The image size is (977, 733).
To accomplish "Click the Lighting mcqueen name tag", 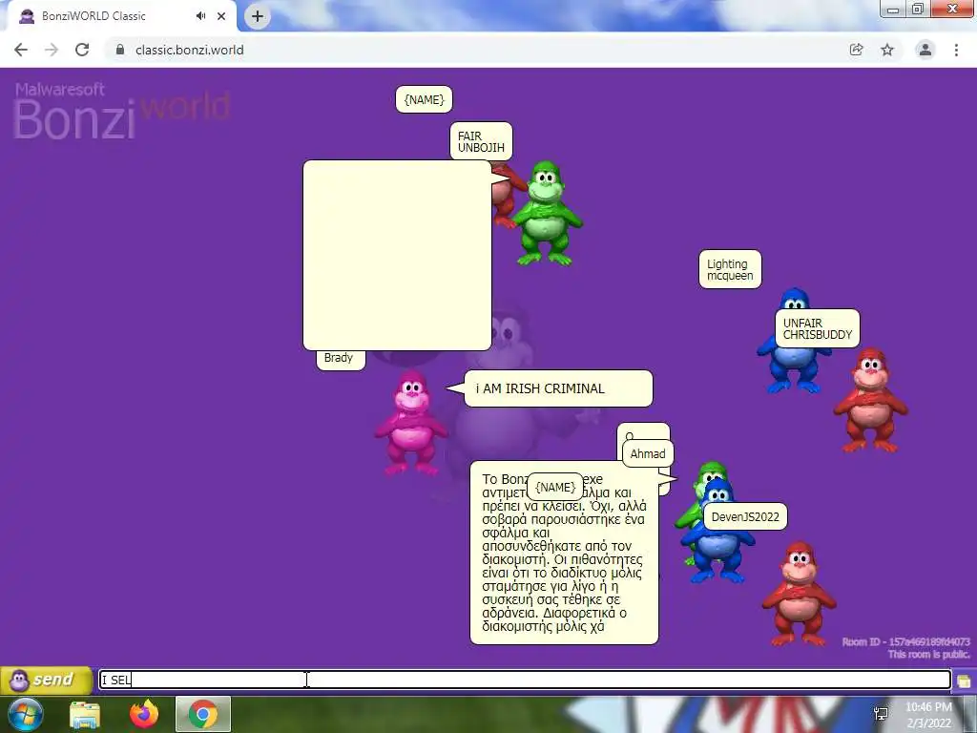I will (x=730, y=269).
